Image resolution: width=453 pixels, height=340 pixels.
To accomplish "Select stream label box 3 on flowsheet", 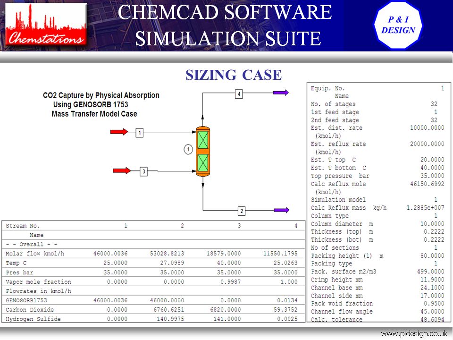I will (143, 171).
